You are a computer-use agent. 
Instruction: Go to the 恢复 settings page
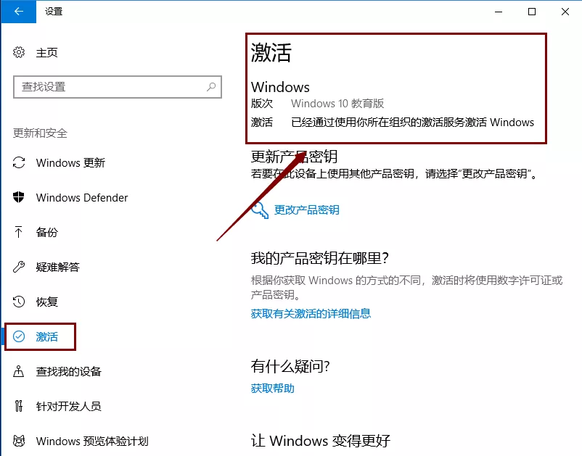(46, 302)
